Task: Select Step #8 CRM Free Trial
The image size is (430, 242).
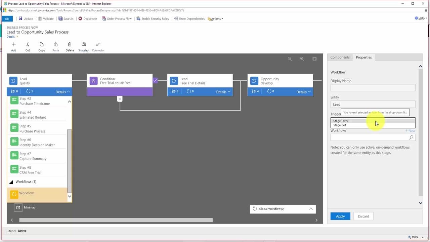Action: [37, 170]
